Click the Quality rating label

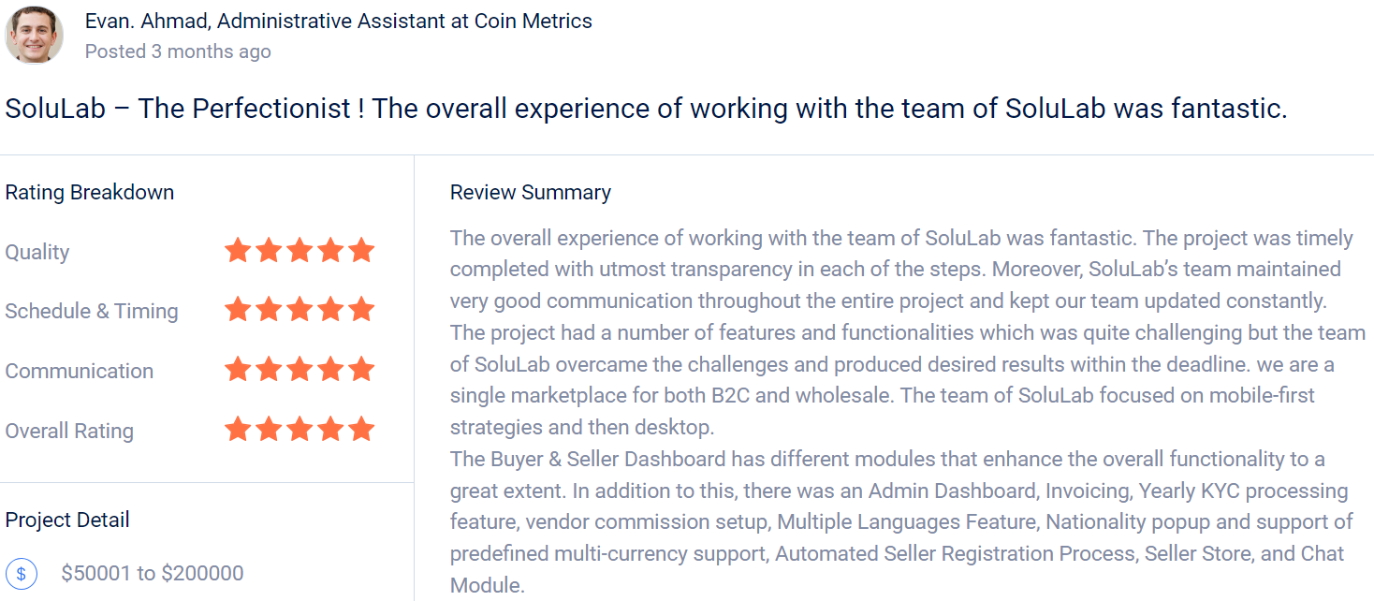coord(37,252)
